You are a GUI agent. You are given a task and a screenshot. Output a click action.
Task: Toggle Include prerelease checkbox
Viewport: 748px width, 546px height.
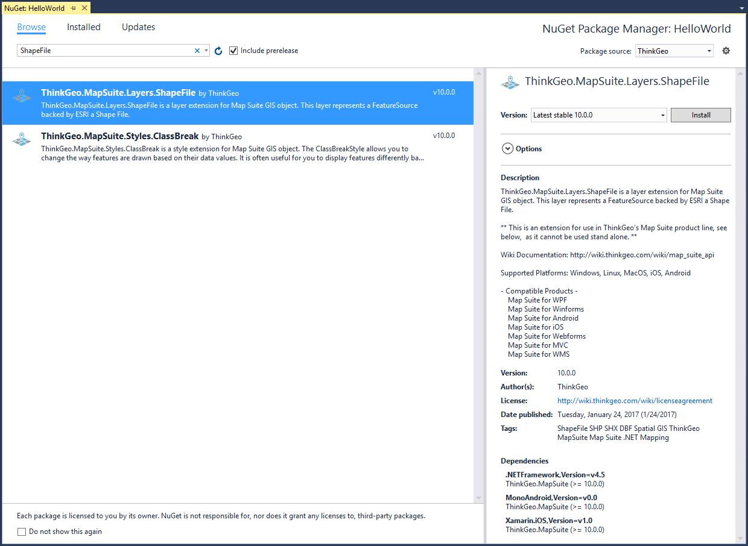coord(233,51)
